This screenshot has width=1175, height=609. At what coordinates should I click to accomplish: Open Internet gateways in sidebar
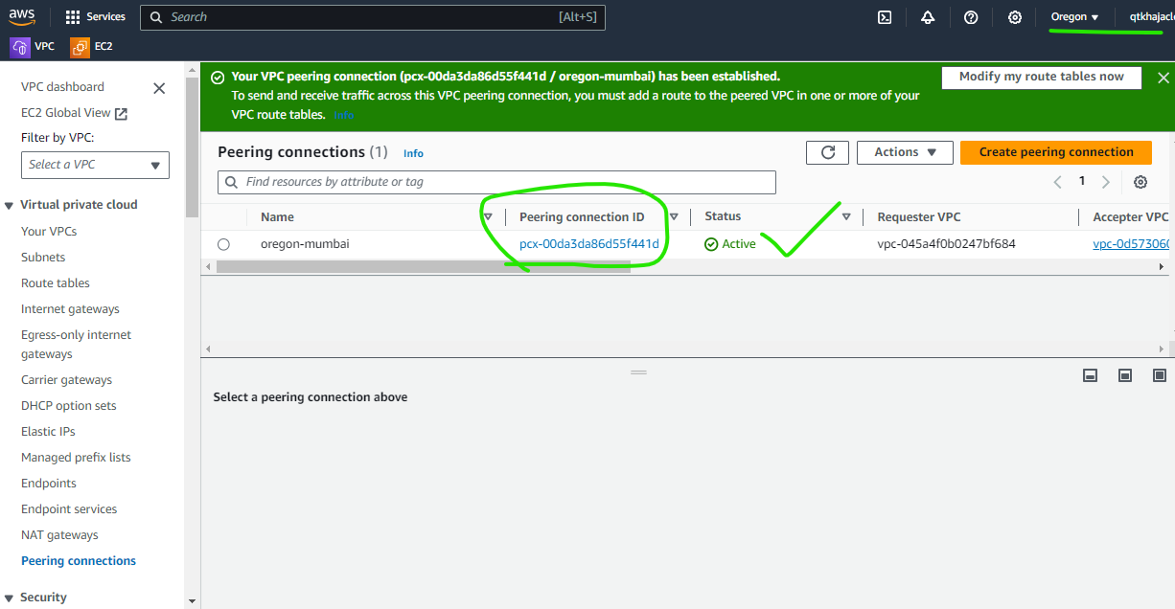[70, 309]
